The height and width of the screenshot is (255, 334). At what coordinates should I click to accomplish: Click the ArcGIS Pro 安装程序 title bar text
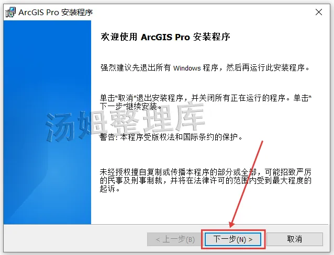55,13
